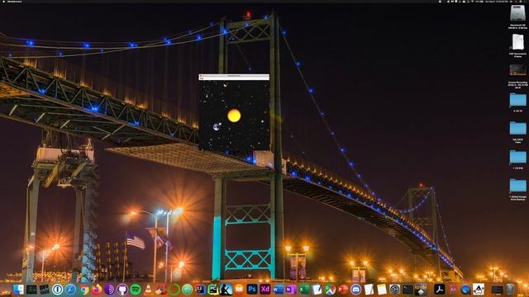Open the orange Books app in dock

click(239, 290)
